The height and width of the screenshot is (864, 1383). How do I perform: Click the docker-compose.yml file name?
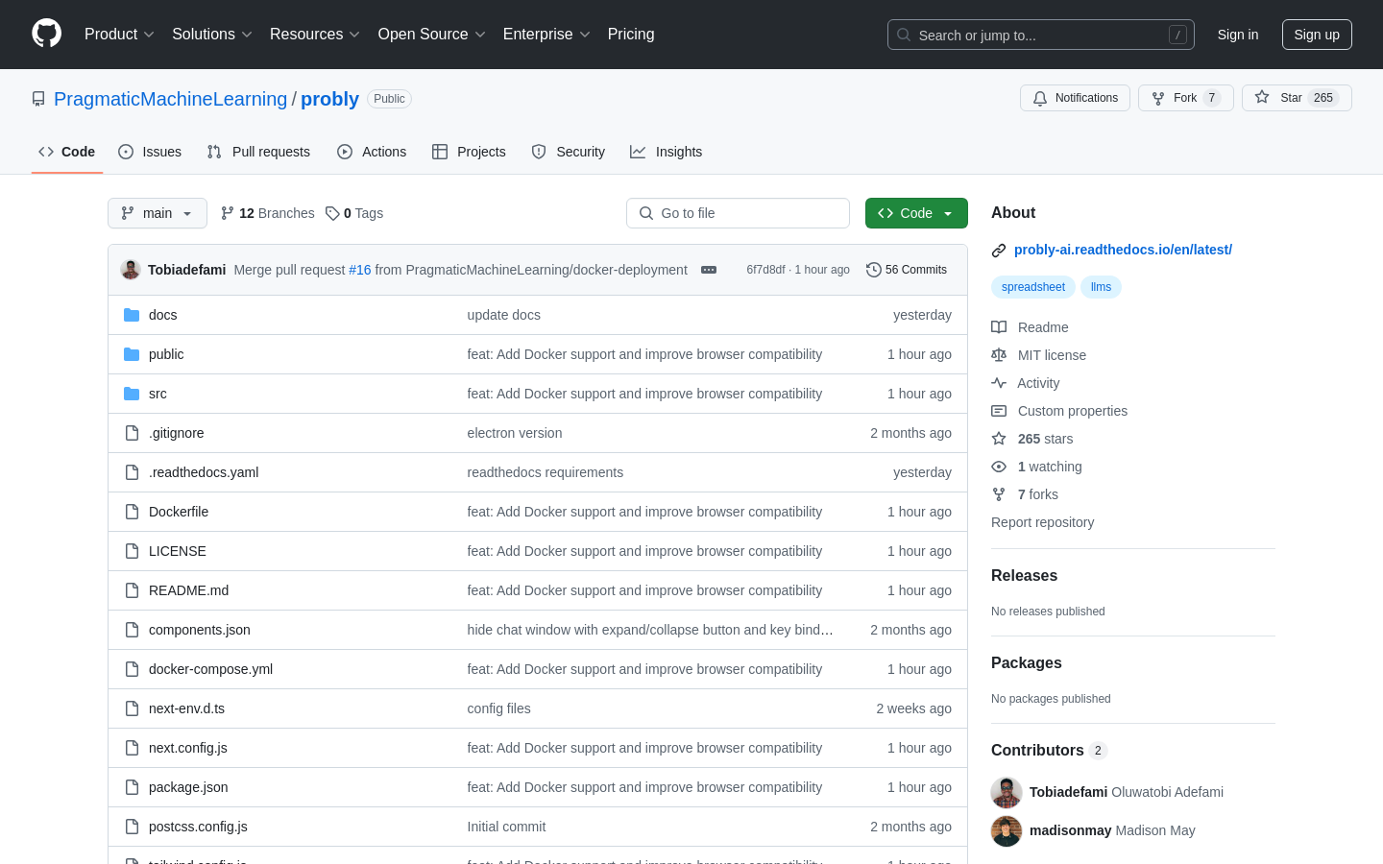pos(210,669)
